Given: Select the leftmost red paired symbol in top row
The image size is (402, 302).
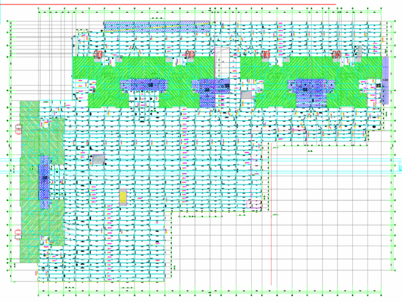Looking at the screenshot, I should (98, 54).
